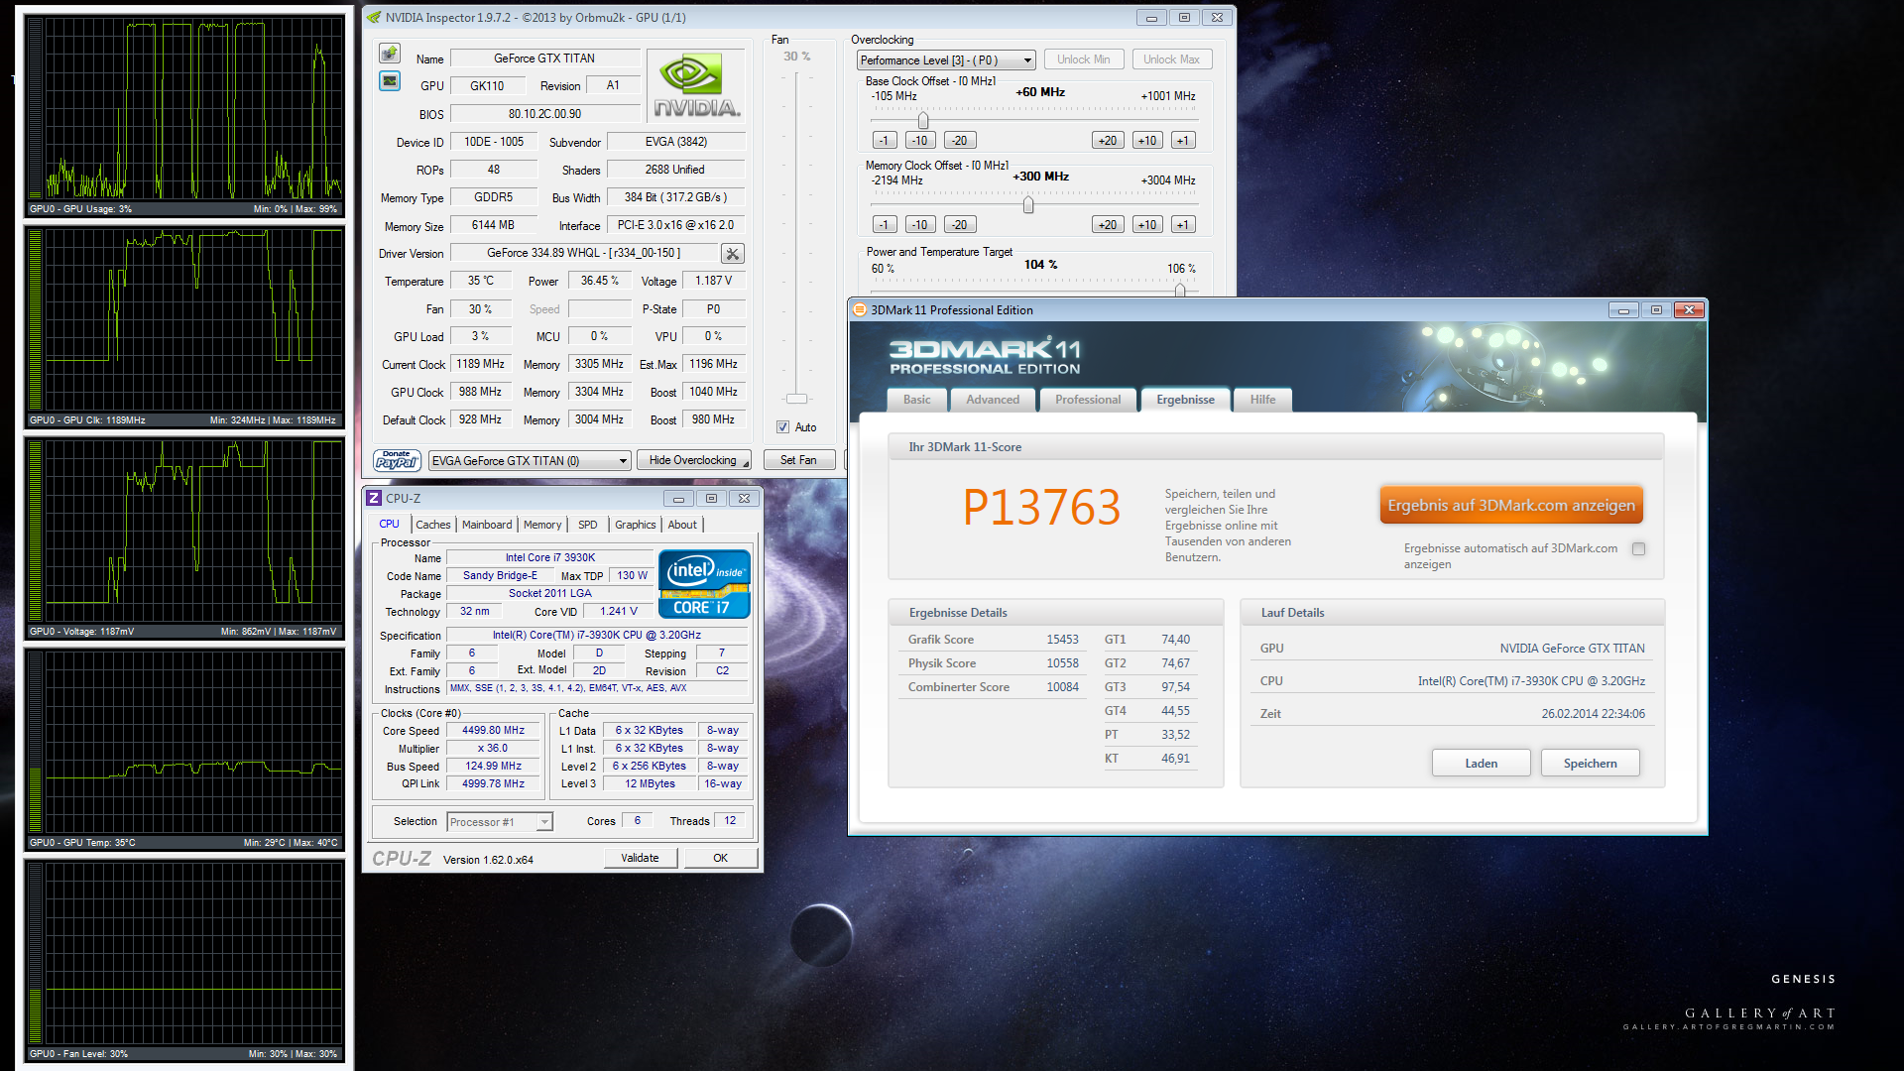This screenshot has width=1904, height=1071.
Task: Open the SPD tab in CPU-Z
Action: pyautogui.click(x=588, y=525)
